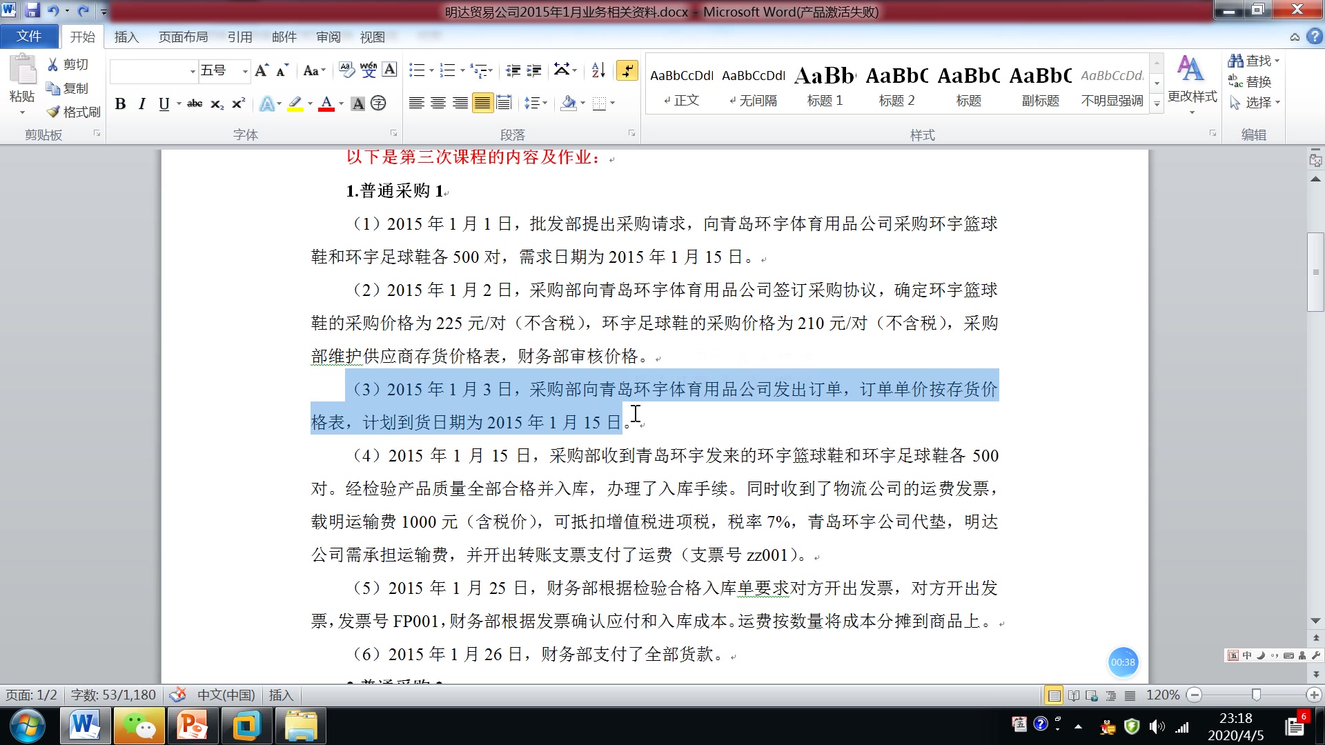Toggle justified paragraph alignment

click(x=482, y=103)
